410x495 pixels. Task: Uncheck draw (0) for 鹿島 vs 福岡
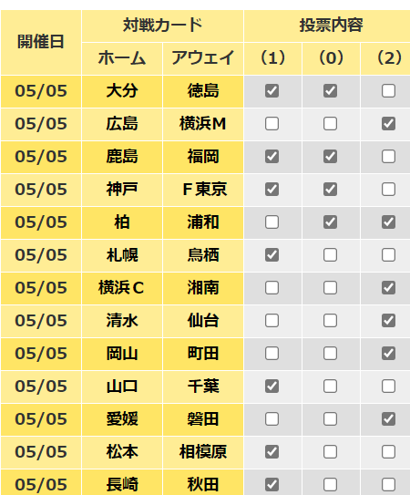click(330, 157)
